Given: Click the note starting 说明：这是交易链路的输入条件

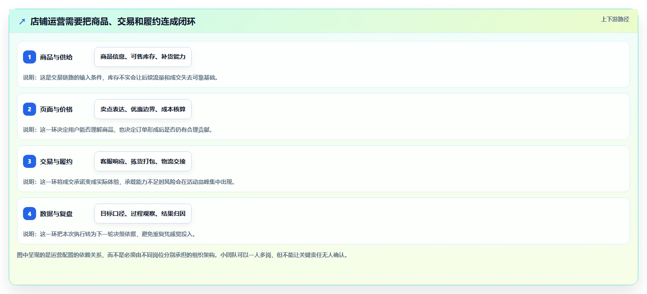Looking at the screenshot, I should point(120,77).
